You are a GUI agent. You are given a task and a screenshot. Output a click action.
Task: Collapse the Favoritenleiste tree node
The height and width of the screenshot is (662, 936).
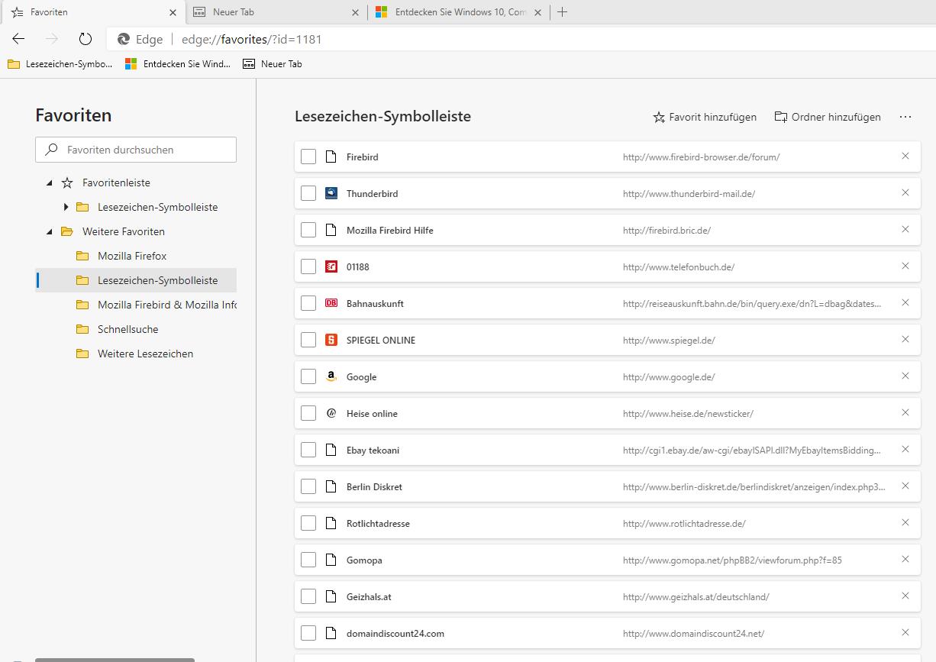[x=50, y=183]
